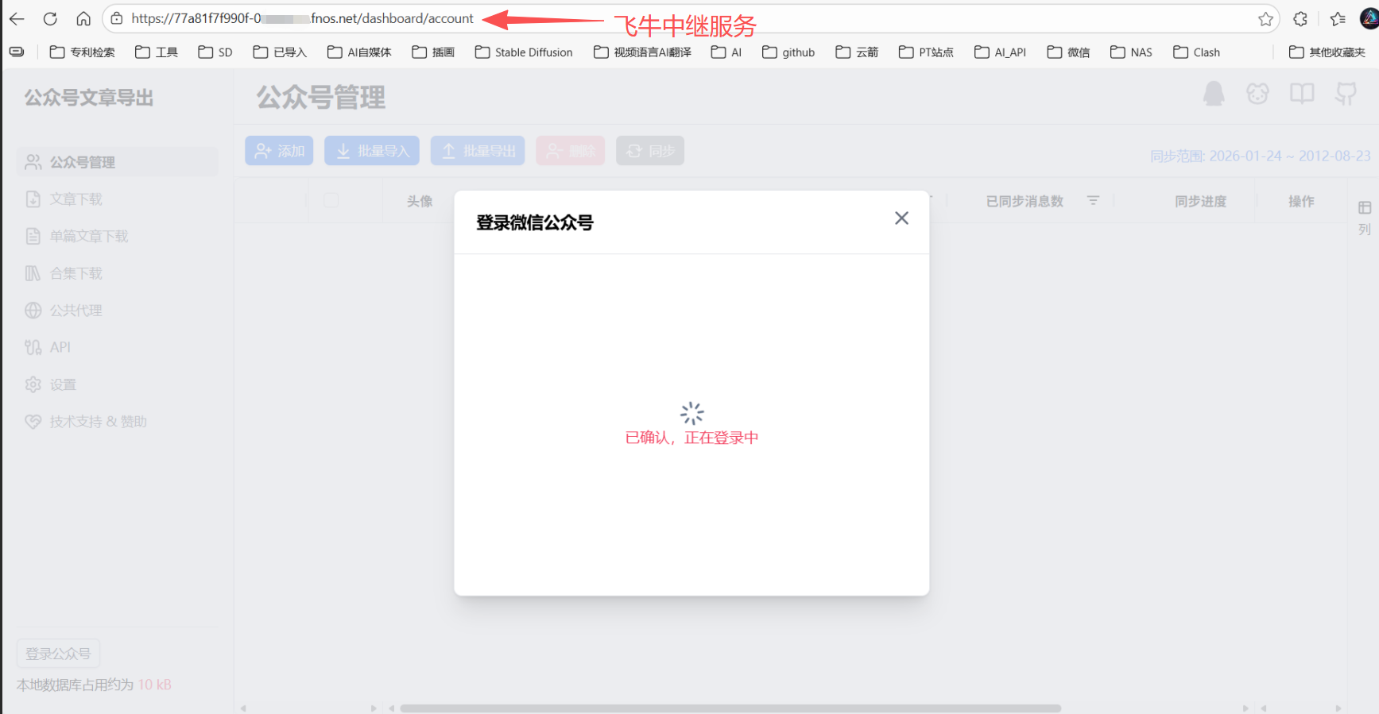Open the SD bookmark folder
The height and width of the screenshot is (714, 1379).
215,52
